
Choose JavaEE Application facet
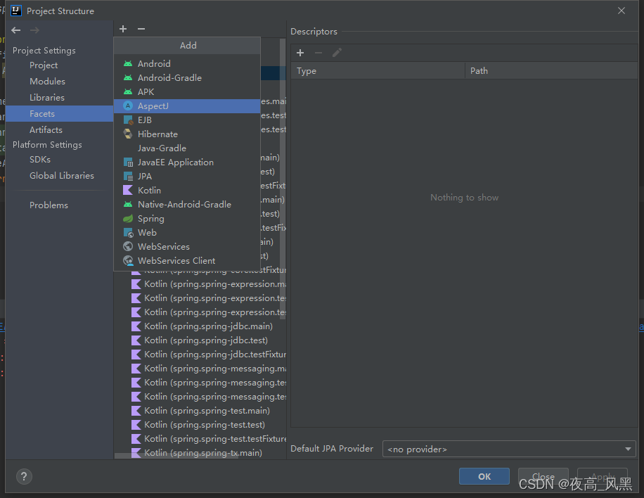point(187,162)
